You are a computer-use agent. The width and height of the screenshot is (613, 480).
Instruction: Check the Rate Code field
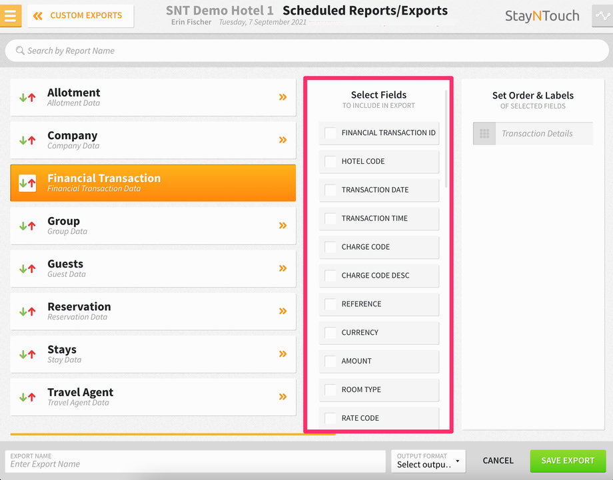click(x=330, y=418)
